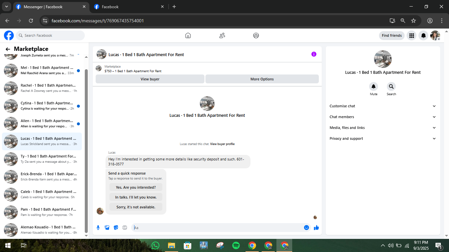The image size is (449, 252).
Task: Open the account profile picture menu
Action: tap(435, 35)
